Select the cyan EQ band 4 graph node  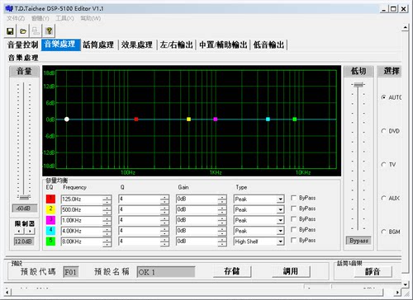click(268, 120)
